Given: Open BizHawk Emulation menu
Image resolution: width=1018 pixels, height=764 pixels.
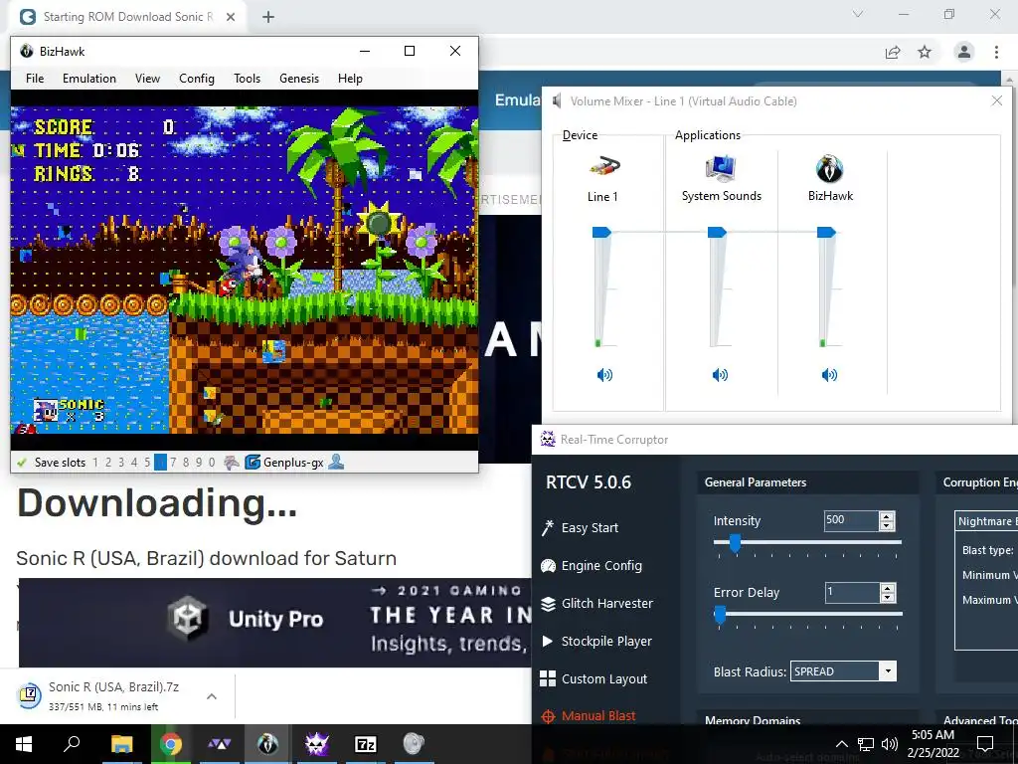Looking at the screenshot, I should point(89,79).
